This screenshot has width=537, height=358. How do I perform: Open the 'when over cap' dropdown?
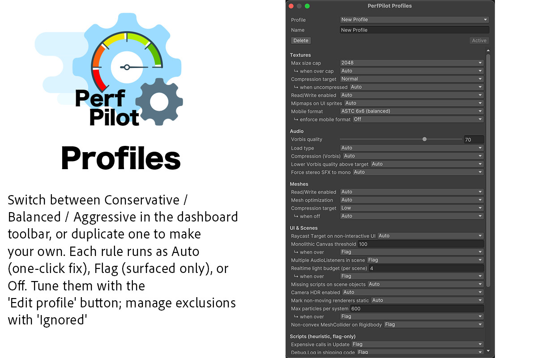pos(412,71)
